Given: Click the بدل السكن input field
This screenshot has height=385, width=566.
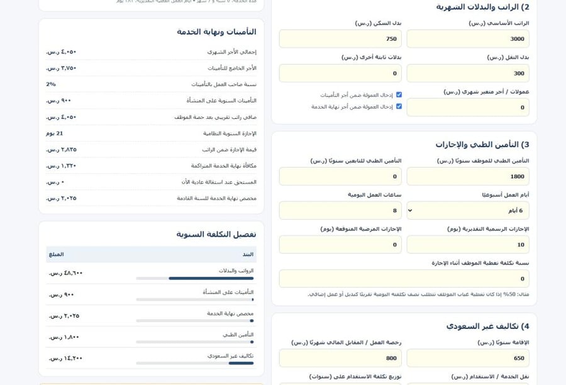Looking at the screenshot, I should click(x=340, y=38).
